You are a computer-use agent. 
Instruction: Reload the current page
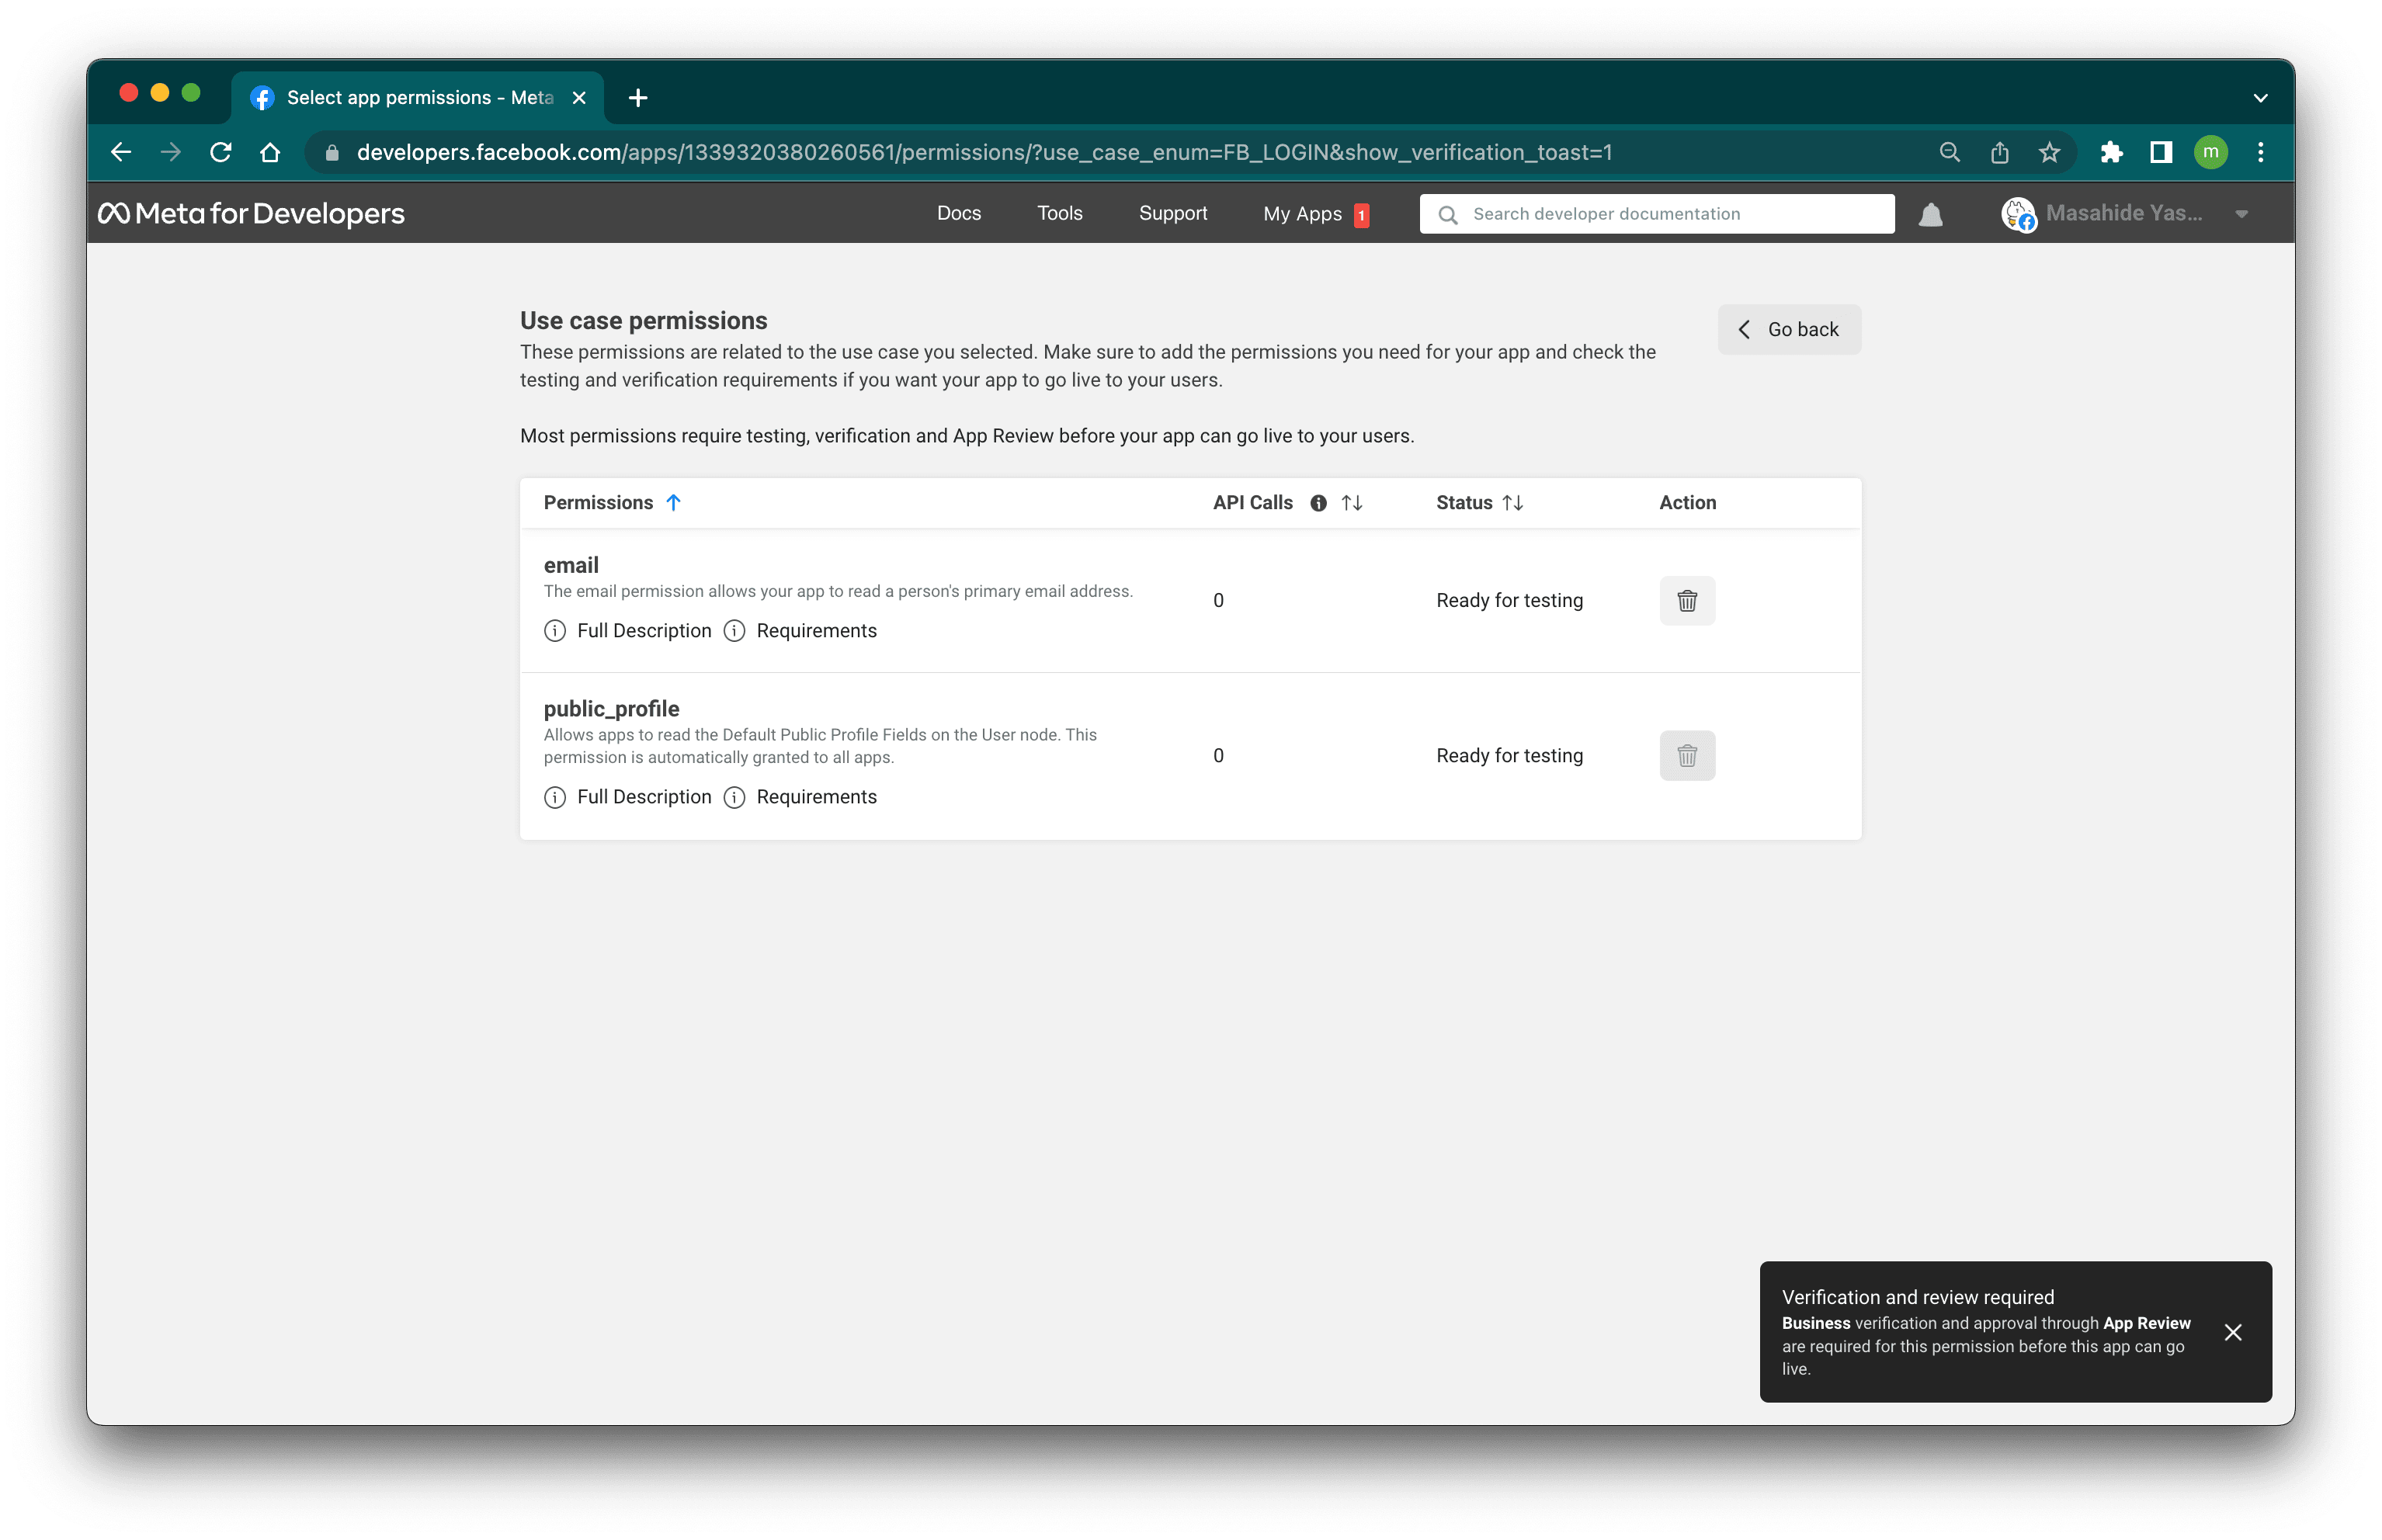click(x=221, y=152)
